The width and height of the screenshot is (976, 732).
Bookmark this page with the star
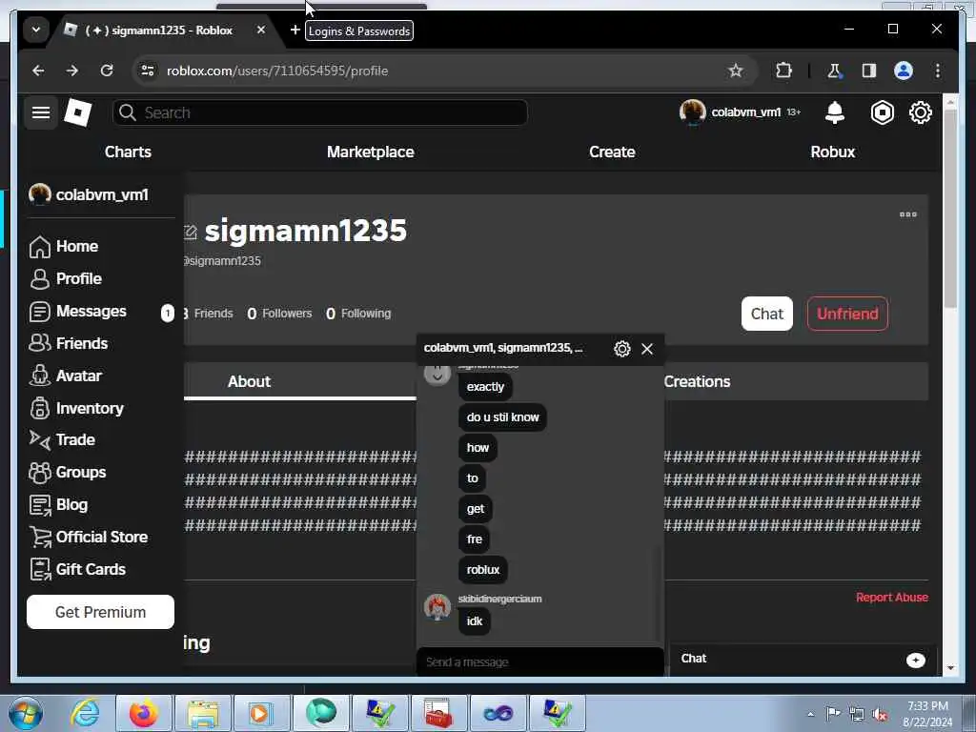(x=736, y=71)
